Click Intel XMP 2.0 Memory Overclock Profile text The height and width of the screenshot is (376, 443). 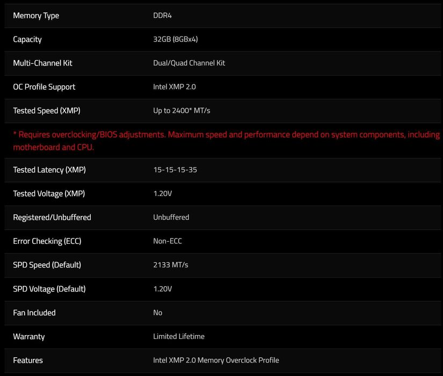tap(216, 360)
